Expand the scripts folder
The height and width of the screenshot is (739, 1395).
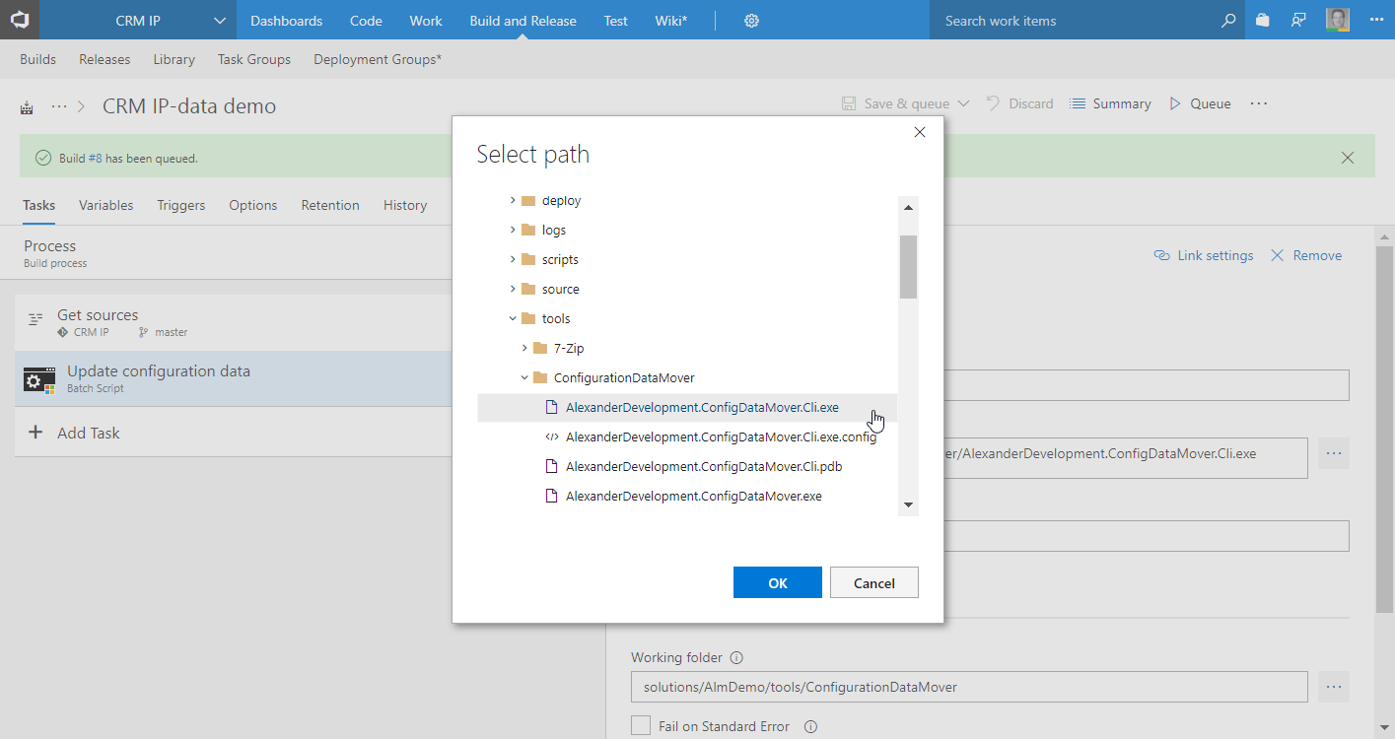(513, 259)
